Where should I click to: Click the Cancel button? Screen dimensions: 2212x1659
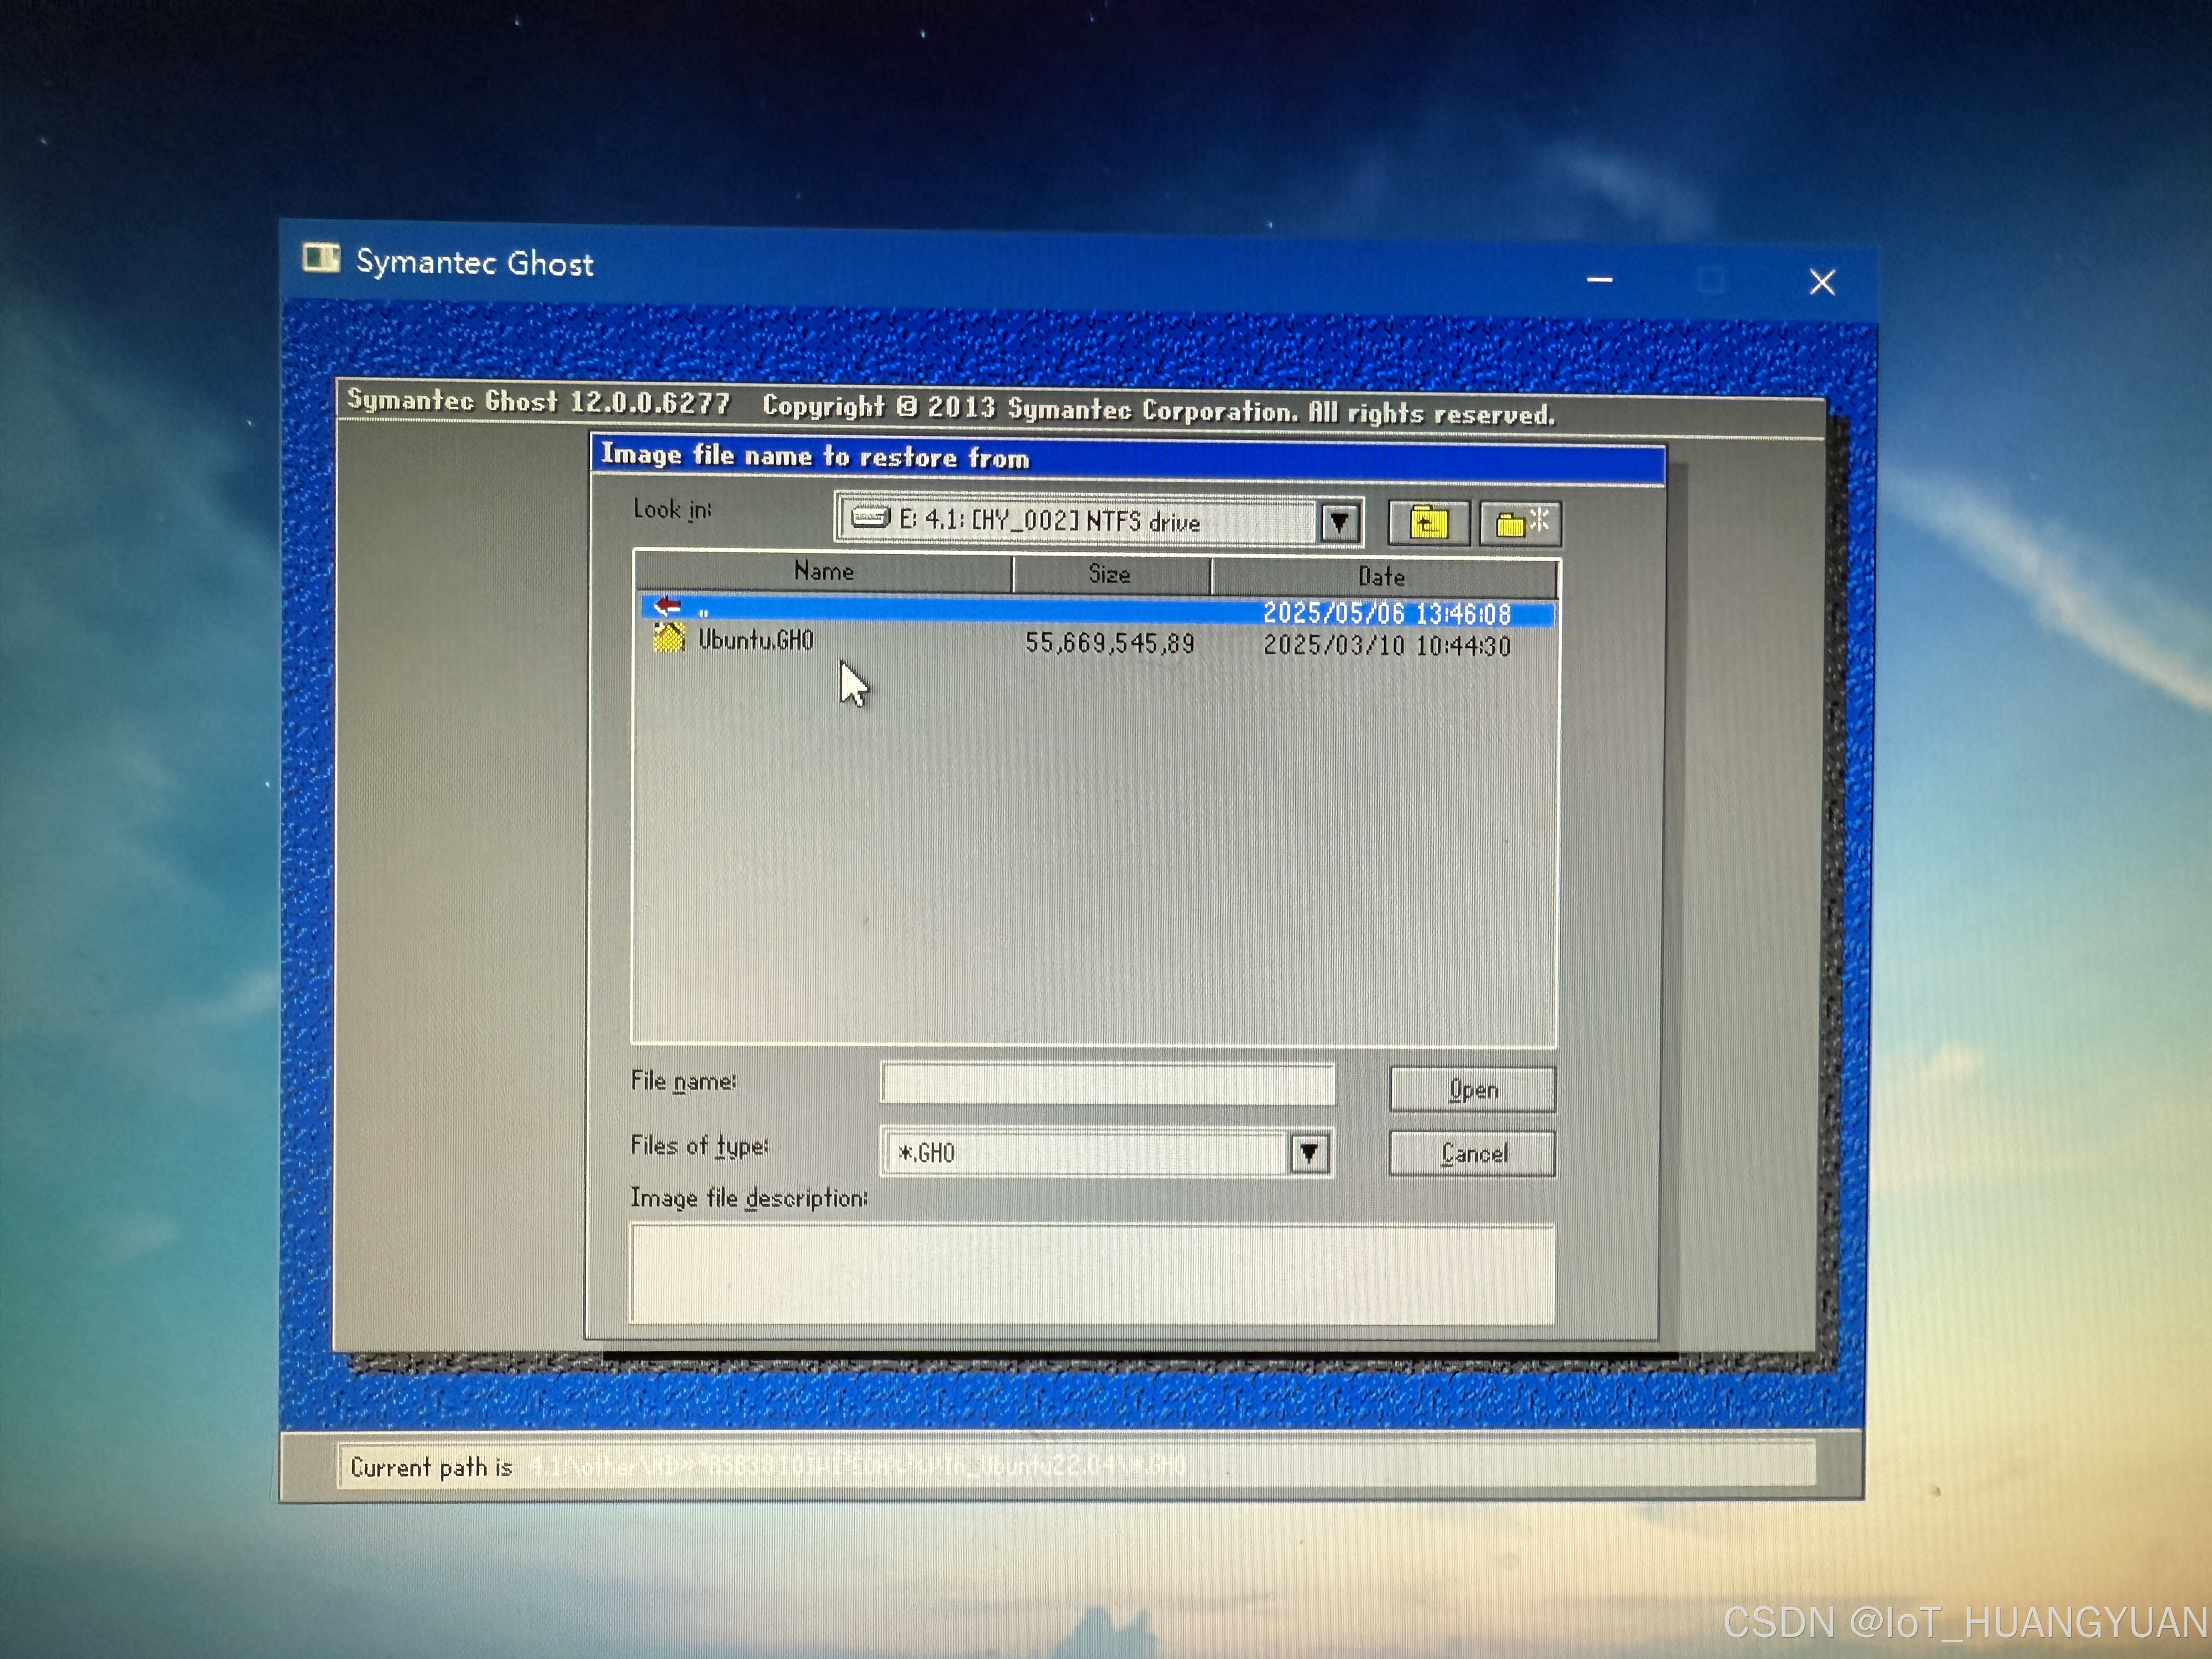[x=1472, y=1154]
